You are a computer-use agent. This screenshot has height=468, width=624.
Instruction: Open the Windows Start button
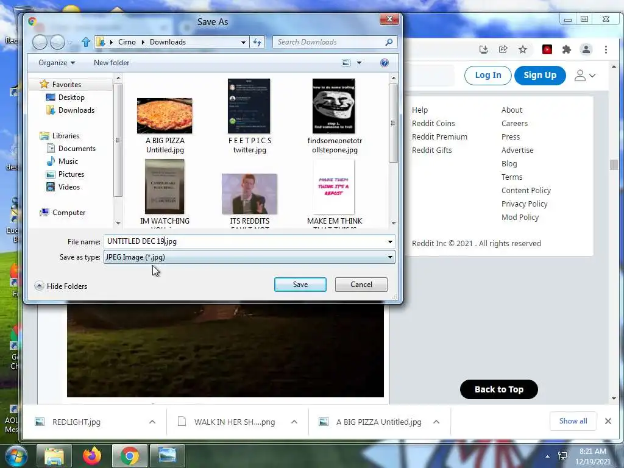tap(16, 456)
